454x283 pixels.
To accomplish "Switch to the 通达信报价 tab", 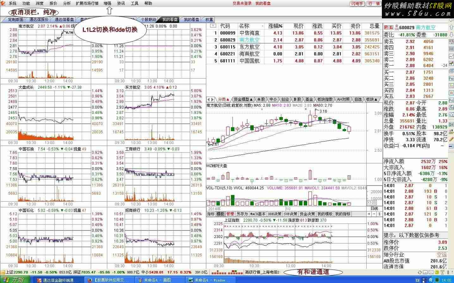I will point(39,20).
